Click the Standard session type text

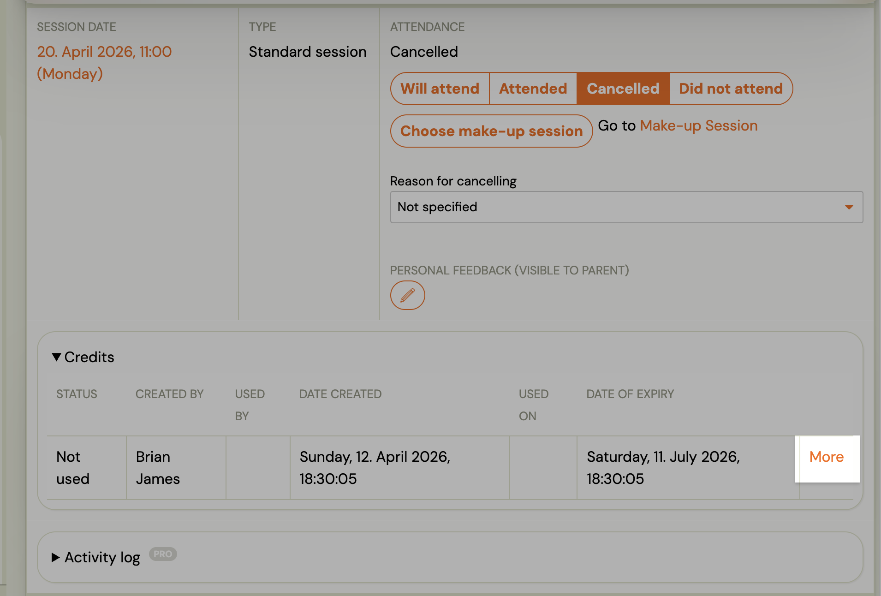[307, 51]
